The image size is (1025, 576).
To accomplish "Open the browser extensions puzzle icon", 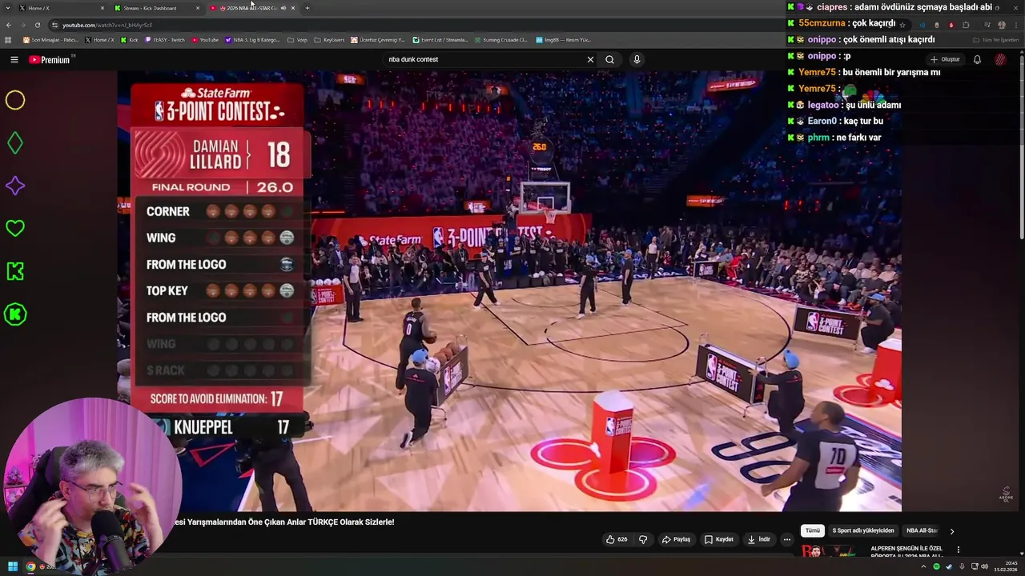I will pyautogui.click(x=966, y=25).
